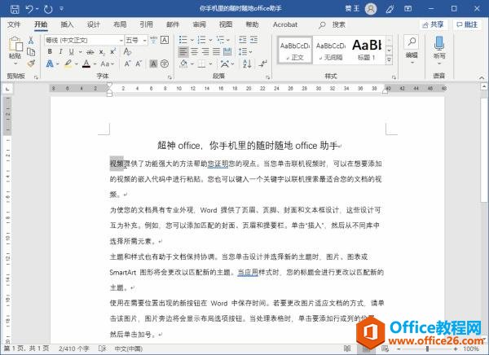Switch to the 插入 tab

tap(67, 24)
